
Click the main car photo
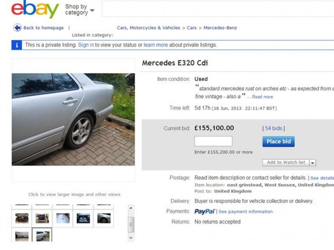click(73, 119)
